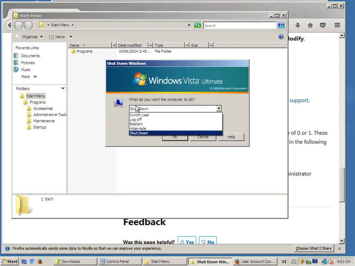The height and width of the screenshot is (266, 355).
Task: Open explorer help question mark icon
Action: [281, 37]
